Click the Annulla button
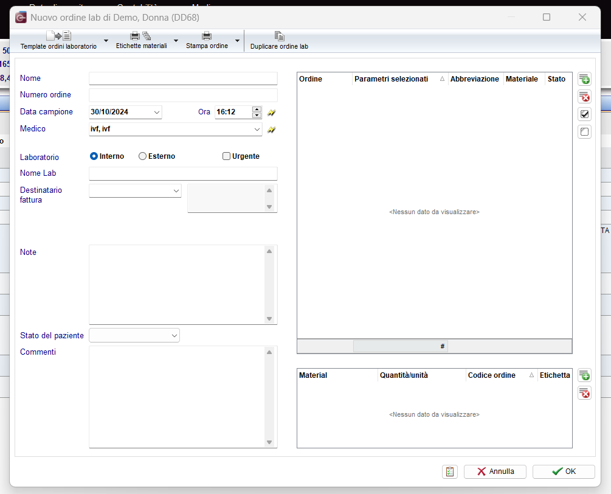This screenshot has height=494, width=611. tap(495, 471)
